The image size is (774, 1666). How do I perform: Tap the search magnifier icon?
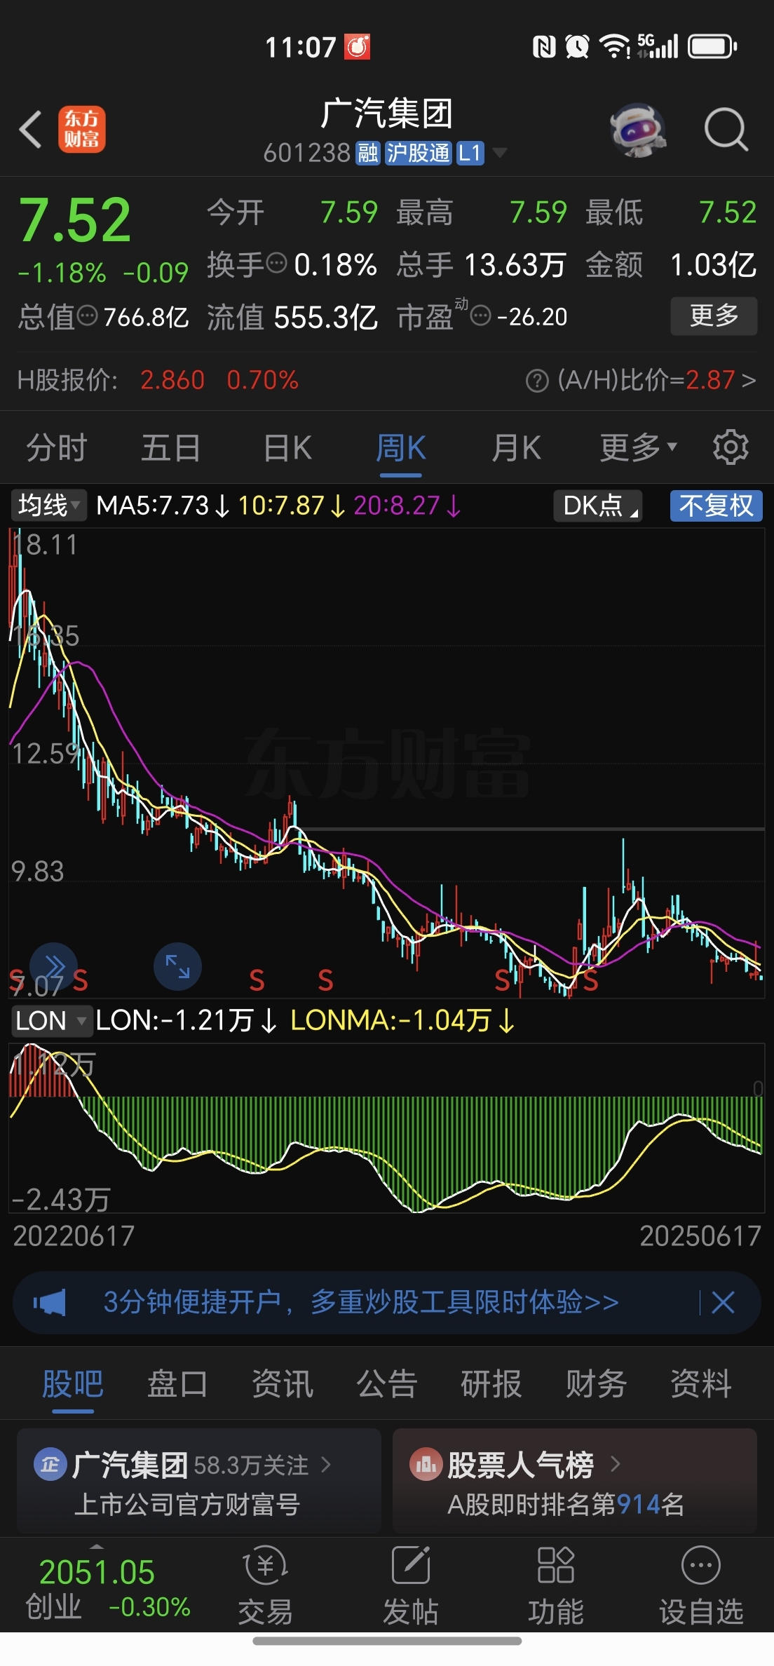point(726,130)
